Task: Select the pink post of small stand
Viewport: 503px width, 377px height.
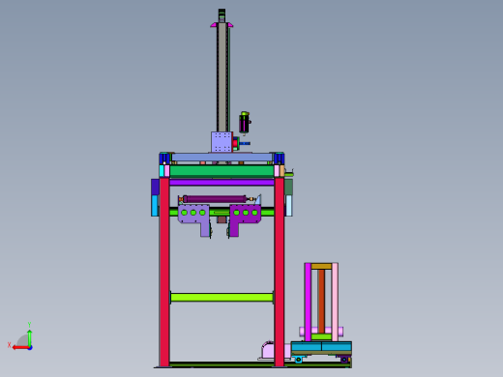Action: [335, 302]
